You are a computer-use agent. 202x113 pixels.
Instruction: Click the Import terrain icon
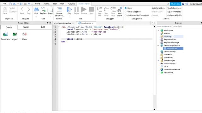pos(15,34)
